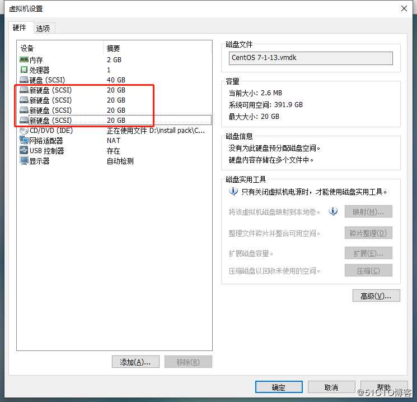
Task: Click the NAT summary value
Action: click(x=114, y=140)
